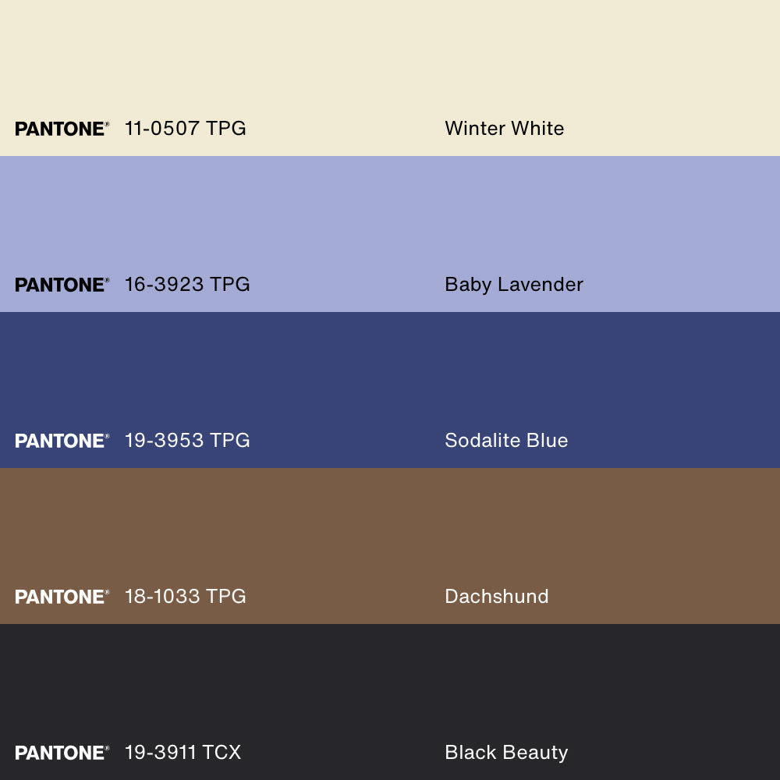Click the Pantone logo on Black Beauty band
This screenshot has width=780, height=780.
62,753
